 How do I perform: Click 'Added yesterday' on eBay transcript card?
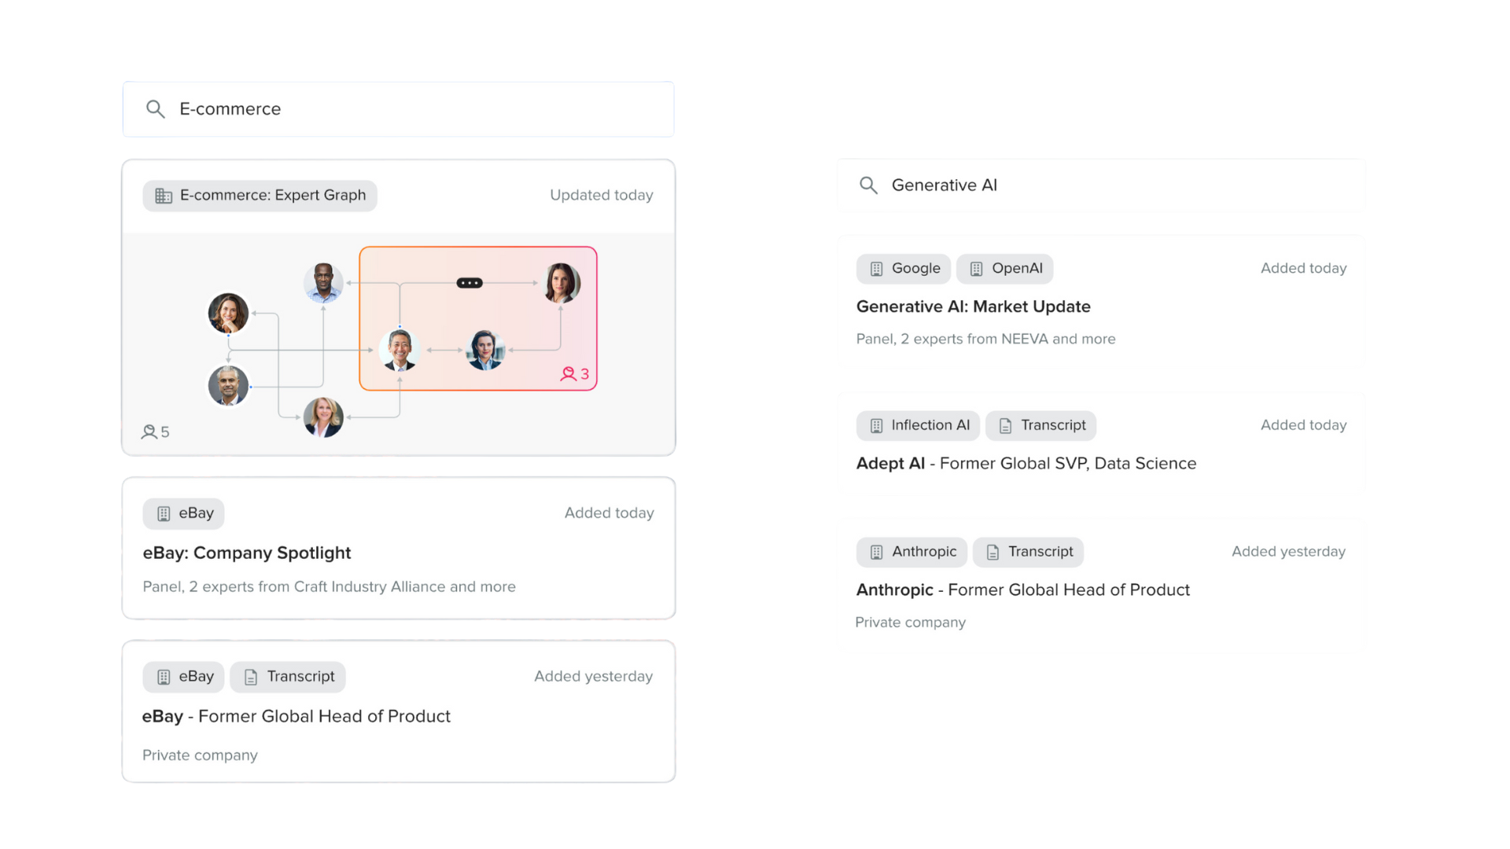tap(594, 677)
